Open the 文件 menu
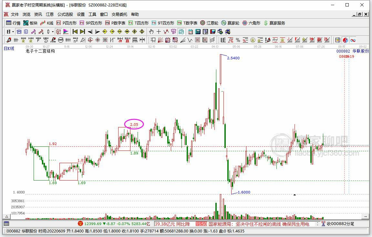Image resolution: width=372 pixels, height=237 pixels. point(15,15)
